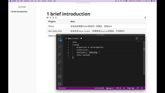Click the notifications bell in the status bar
Viewport: 165px width, 93px height.
pyautogui.click(x=142, y=88)
